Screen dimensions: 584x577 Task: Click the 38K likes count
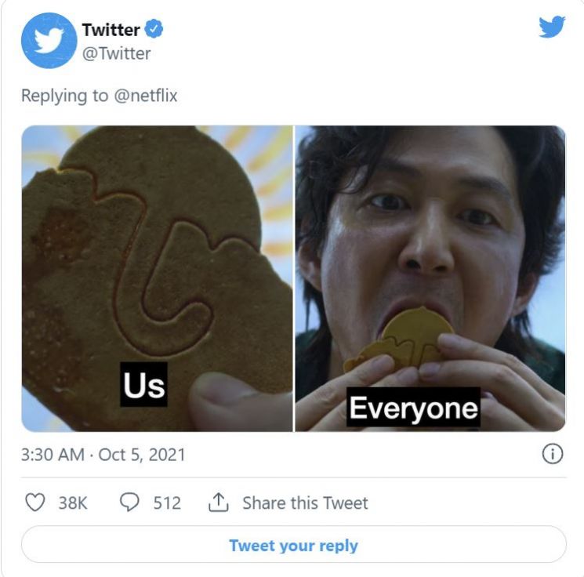(73, 503)
